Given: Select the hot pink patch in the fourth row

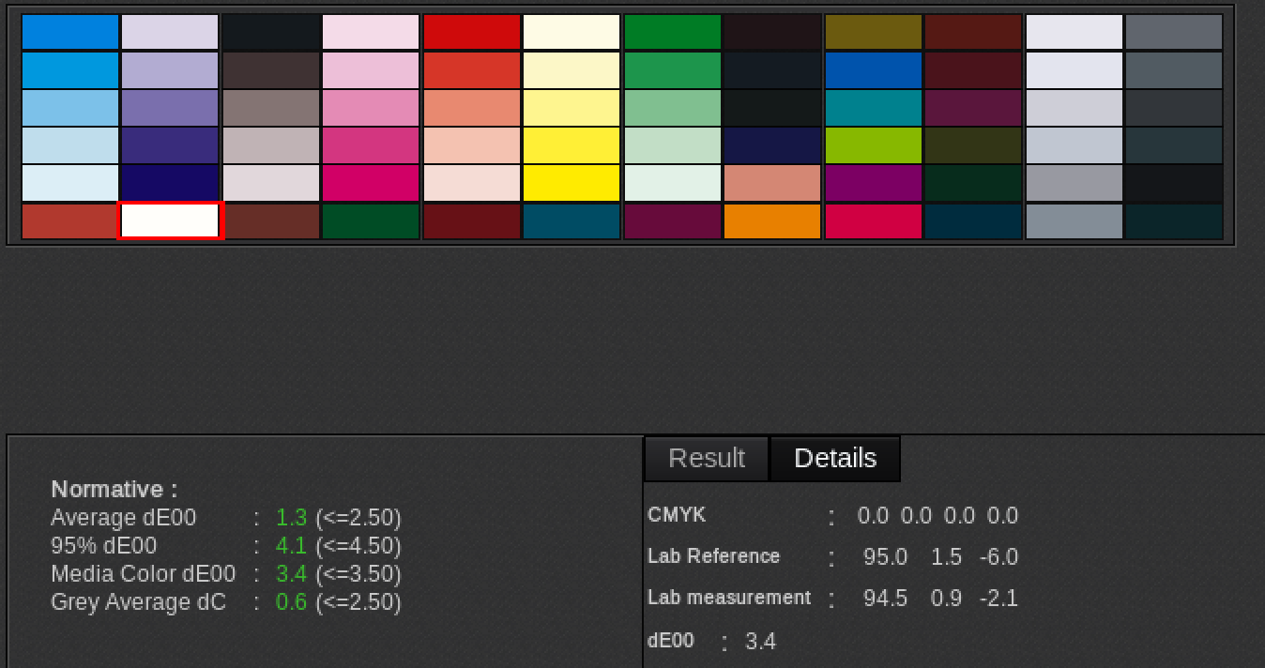Looking at the screenshot, I should coord(371,144).
